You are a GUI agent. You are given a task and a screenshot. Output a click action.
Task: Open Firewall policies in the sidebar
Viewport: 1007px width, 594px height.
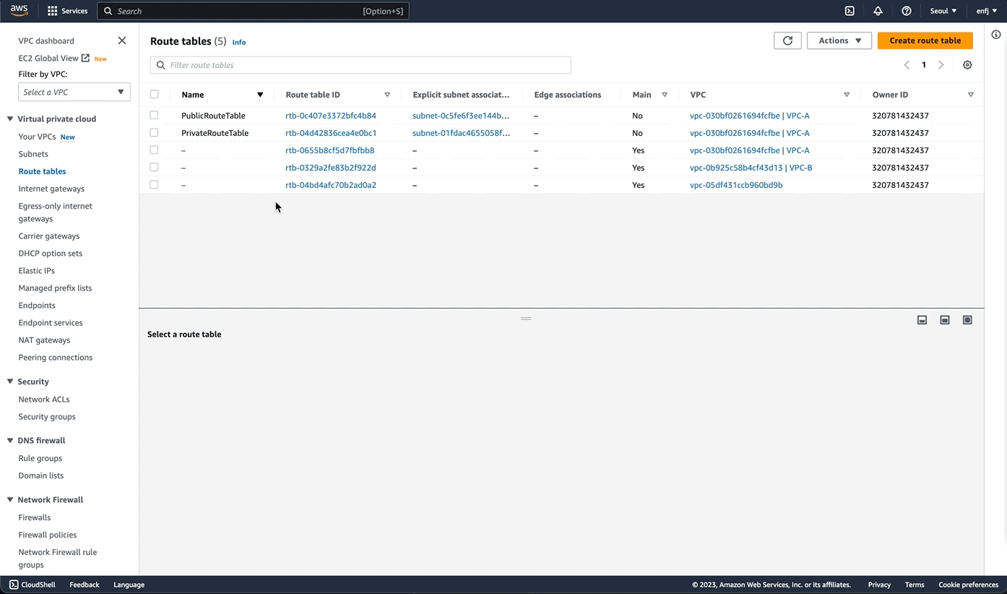(48, 535)
